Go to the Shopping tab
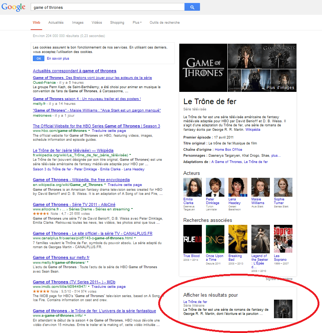This screenshot has height=333, width=322. pyautogui.click(x=117, y=23)
